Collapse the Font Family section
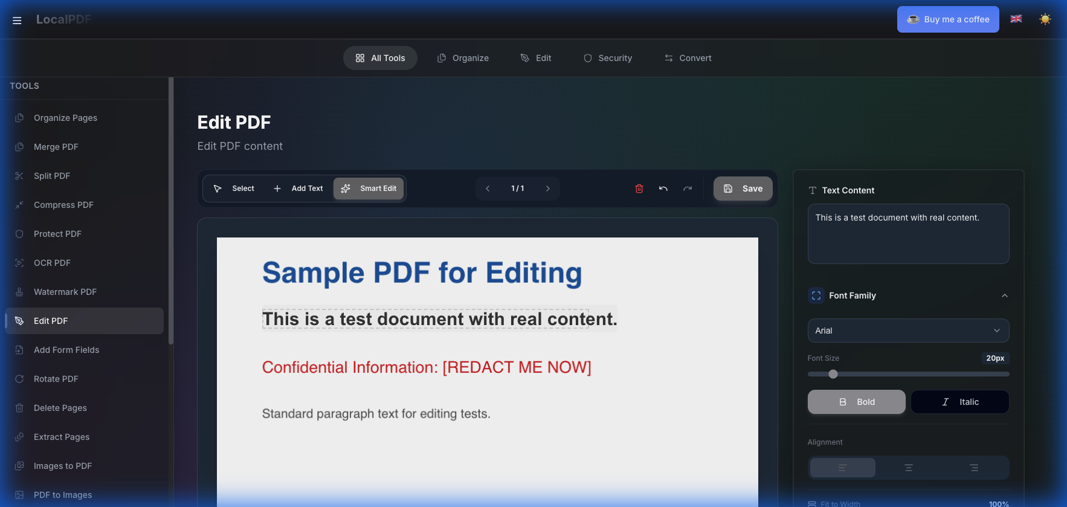The image size is (1067, 507). (x=1005, y=295)
